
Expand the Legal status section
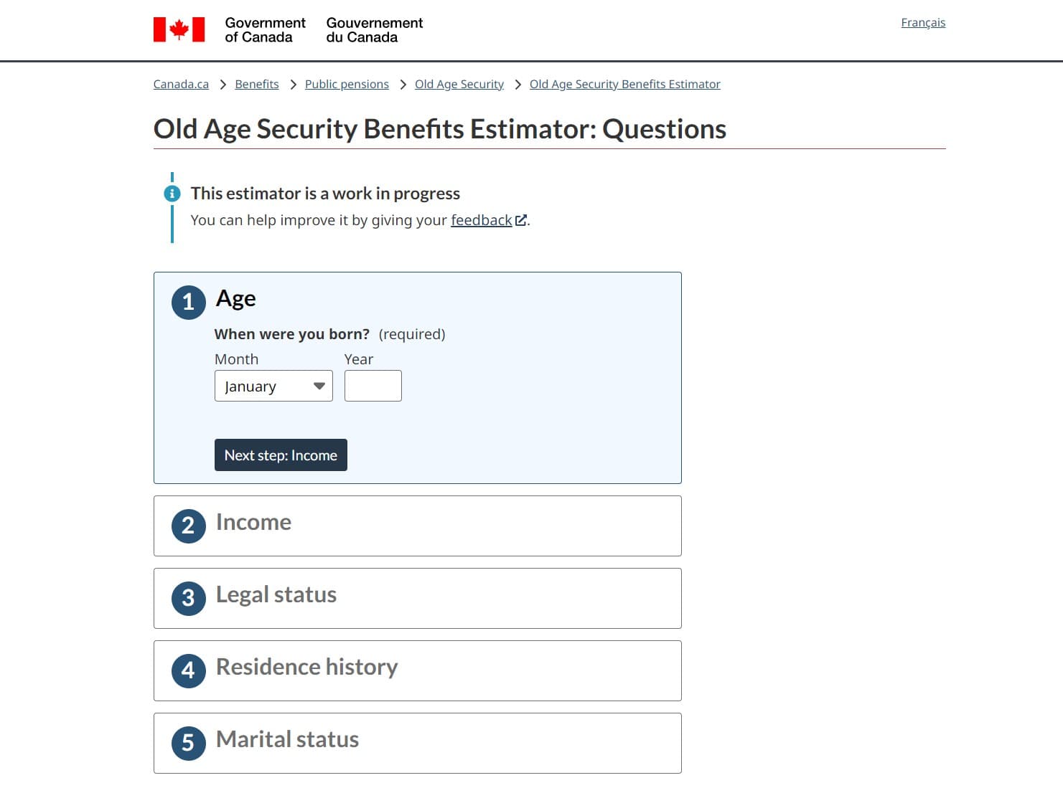click(417, 598)
